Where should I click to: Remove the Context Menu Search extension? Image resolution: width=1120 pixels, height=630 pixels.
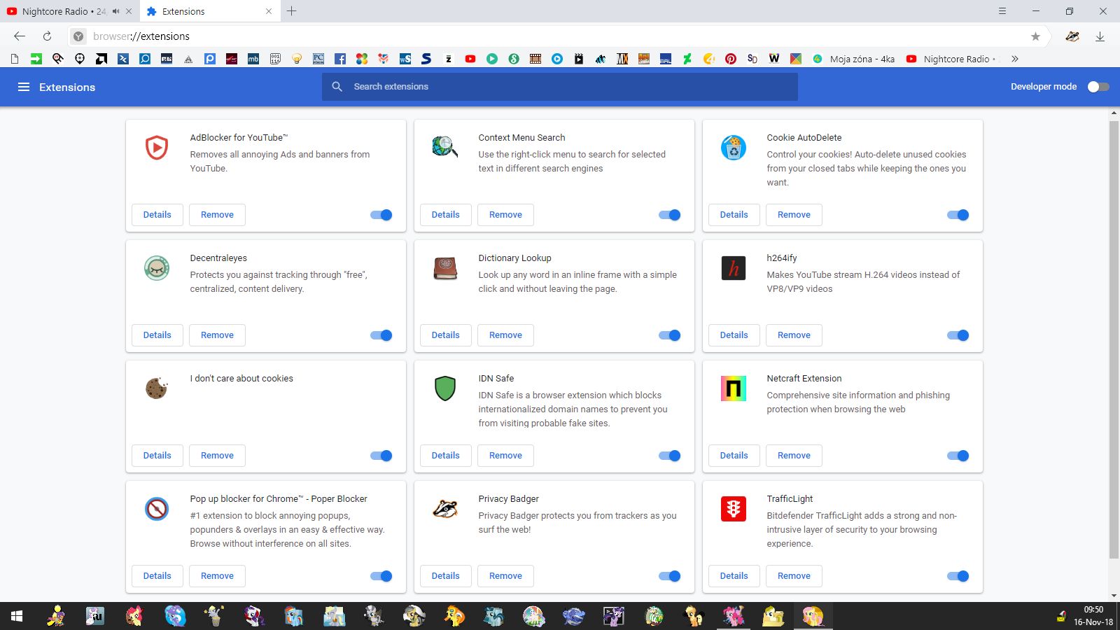(x=505, y=215)
